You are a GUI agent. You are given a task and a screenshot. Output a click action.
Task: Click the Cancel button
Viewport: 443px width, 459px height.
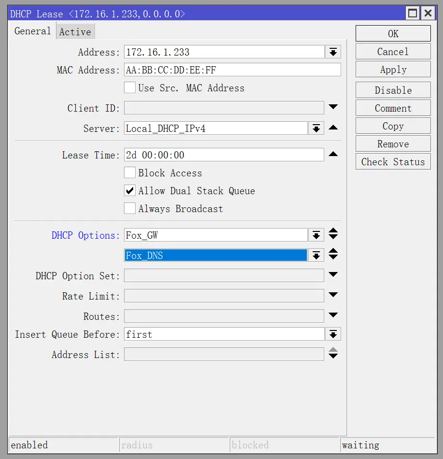point(393,52)
